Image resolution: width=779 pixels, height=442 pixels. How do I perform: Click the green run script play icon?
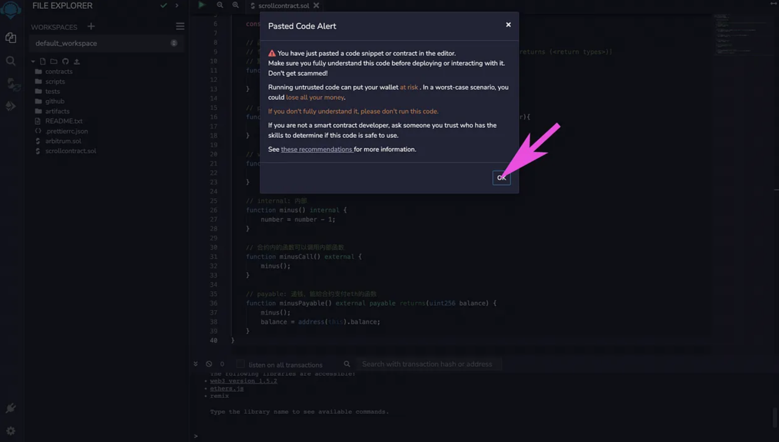(201, 5)
